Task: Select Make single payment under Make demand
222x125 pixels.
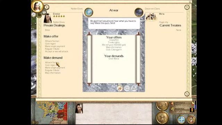Action: click(55, 68)
